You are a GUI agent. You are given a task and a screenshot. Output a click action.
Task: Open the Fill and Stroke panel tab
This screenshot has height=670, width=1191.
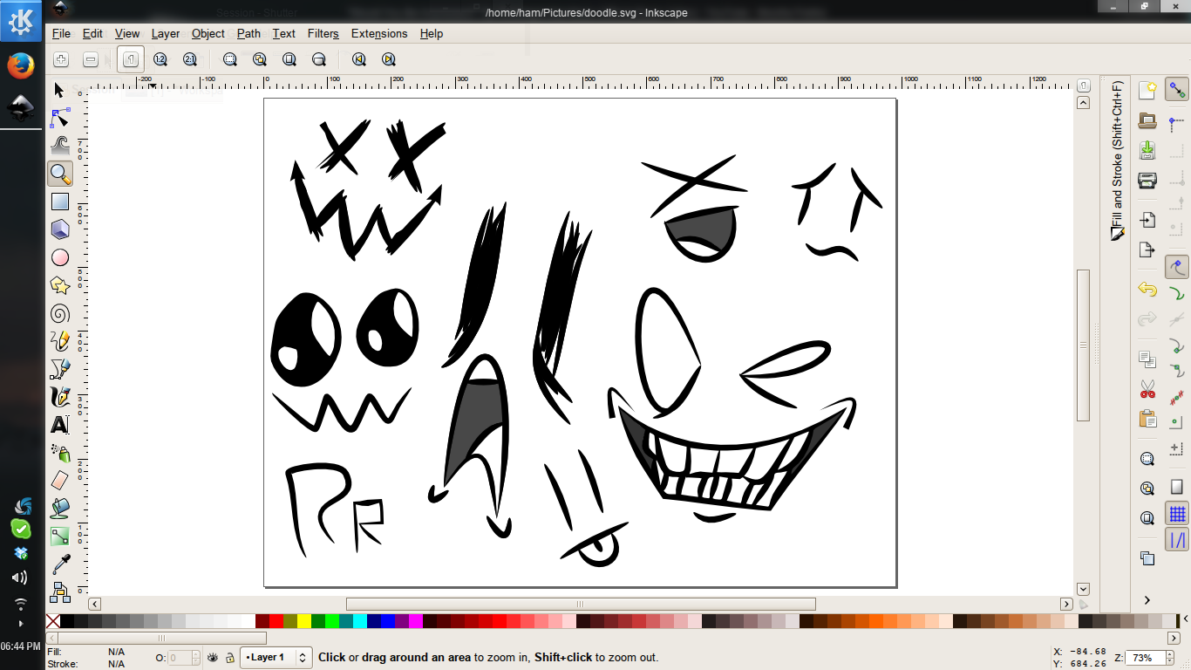click(1117, 161)
